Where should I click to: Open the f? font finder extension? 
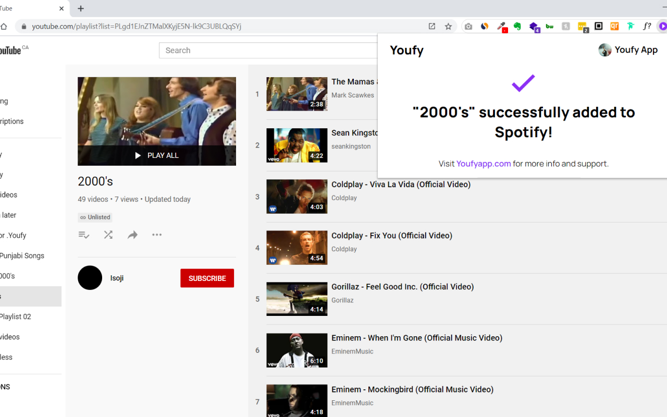pyautogui.click(x=647, y=26)
